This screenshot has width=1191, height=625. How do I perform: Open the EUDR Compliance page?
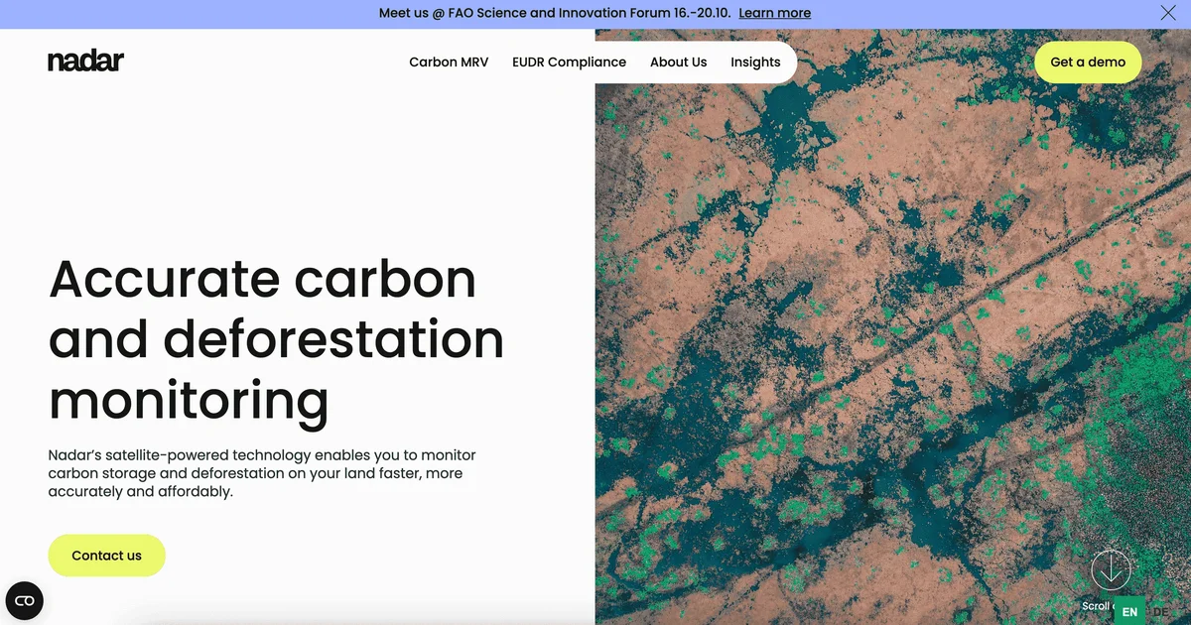coord(569,62)
